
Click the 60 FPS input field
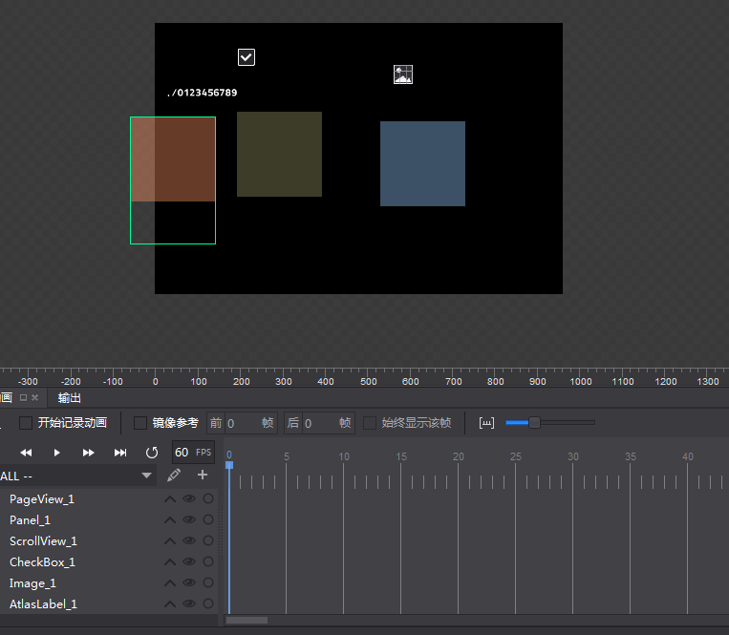(182, 453)
